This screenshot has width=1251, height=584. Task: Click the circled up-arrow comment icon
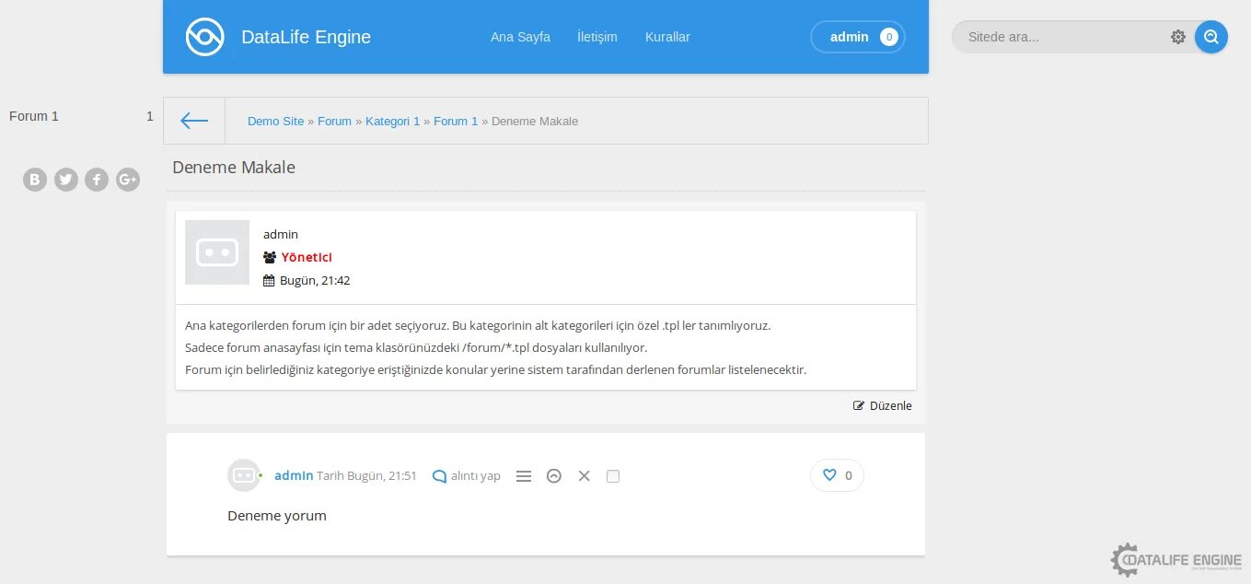point(554,476)
